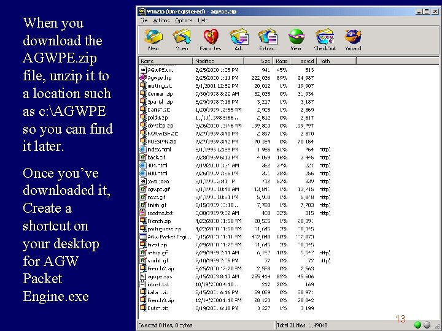Sort by the Packed column header
Viewport: 442px width, 331px height.
click(x=304, y=61)
